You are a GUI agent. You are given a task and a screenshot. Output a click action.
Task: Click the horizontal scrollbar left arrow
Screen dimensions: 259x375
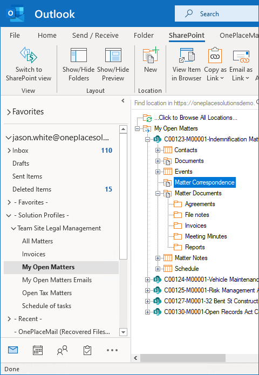[x=135, y=358]
